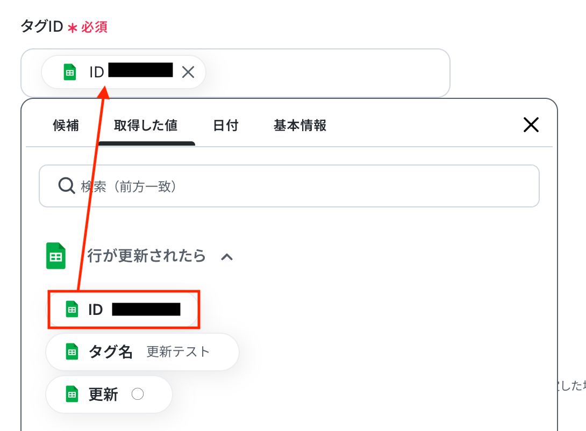Go to the 基本情報 tab
This screenshot has height=431, width=586.
[x=299, y=126]
